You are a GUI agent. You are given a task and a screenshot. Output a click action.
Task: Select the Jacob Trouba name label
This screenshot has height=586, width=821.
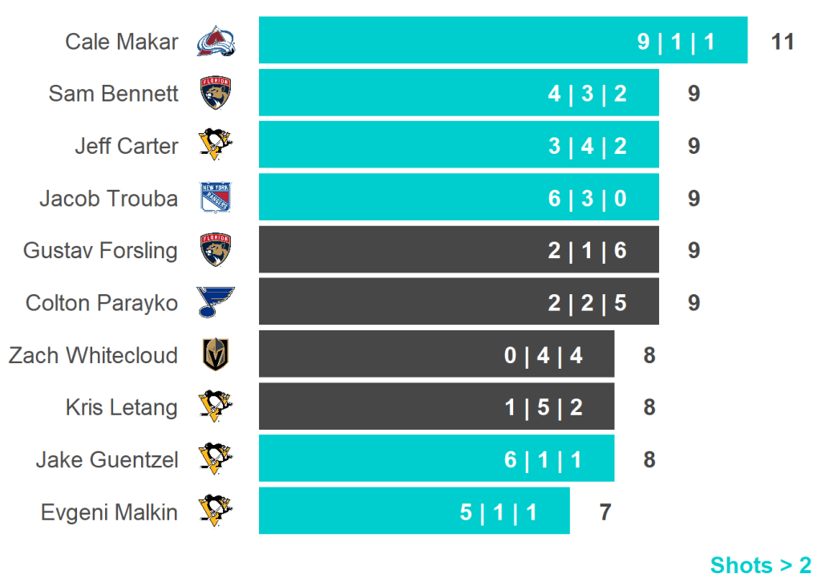click(109, 198)
